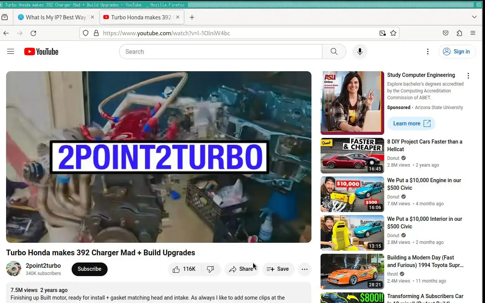
Task: Open Firefox View recent browsing icon
Action: [x=5, y=17]
